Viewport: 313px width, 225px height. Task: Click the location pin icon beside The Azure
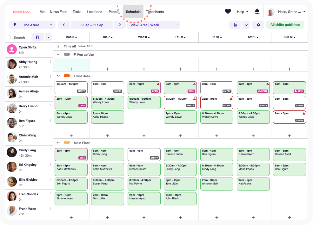click(x=15, y=25)
